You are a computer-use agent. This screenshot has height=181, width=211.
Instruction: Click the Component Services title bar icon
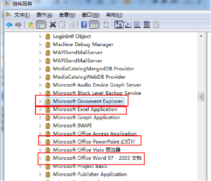click(8, 3)
